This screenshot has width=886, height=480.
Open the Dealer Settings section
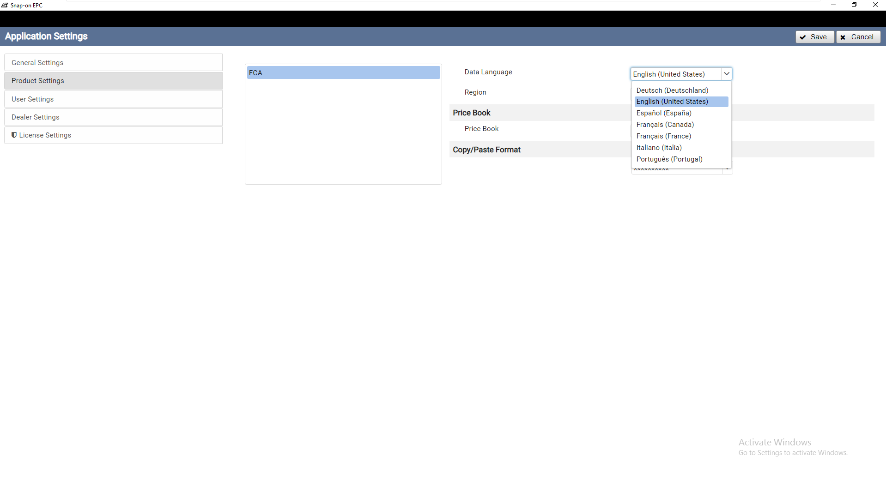(113, 117)
